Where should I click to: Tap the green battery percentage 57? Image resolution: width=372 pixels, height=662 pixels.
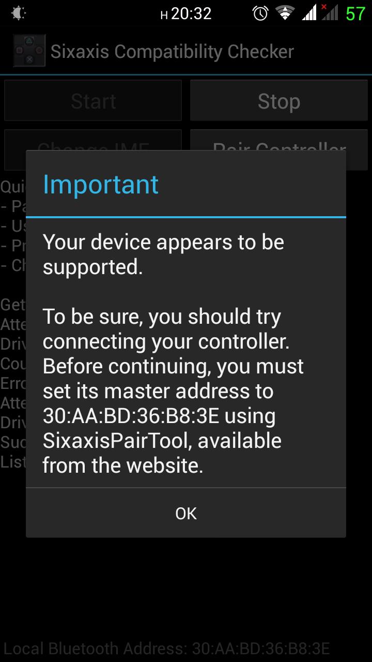(355, 13)
